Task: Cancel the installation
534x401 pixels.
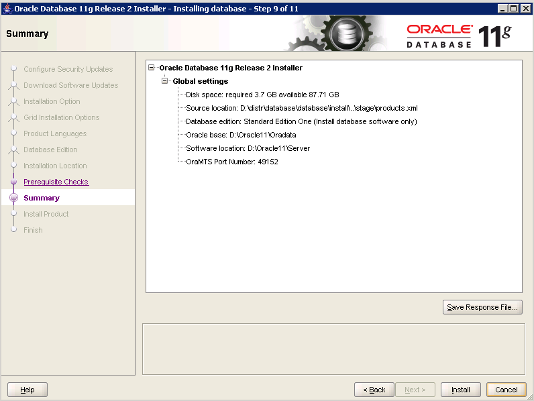Action: point(506,390)
